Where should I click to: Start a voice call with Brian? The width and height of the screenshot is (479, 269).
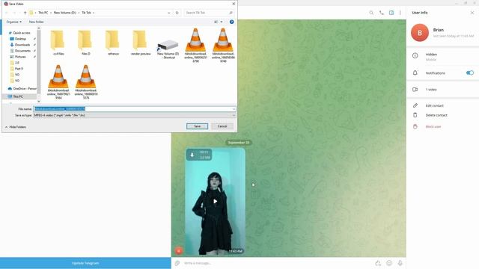382,13
